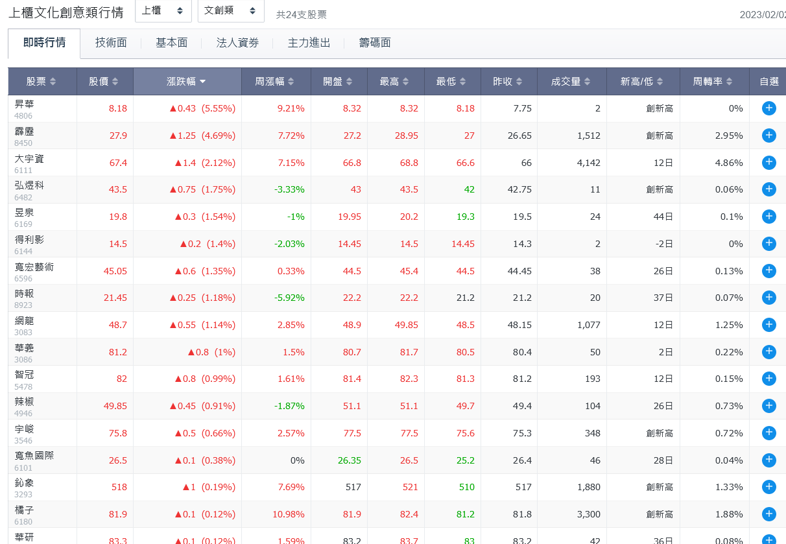Click 橘子 volume value 3,300

point(589,514)
